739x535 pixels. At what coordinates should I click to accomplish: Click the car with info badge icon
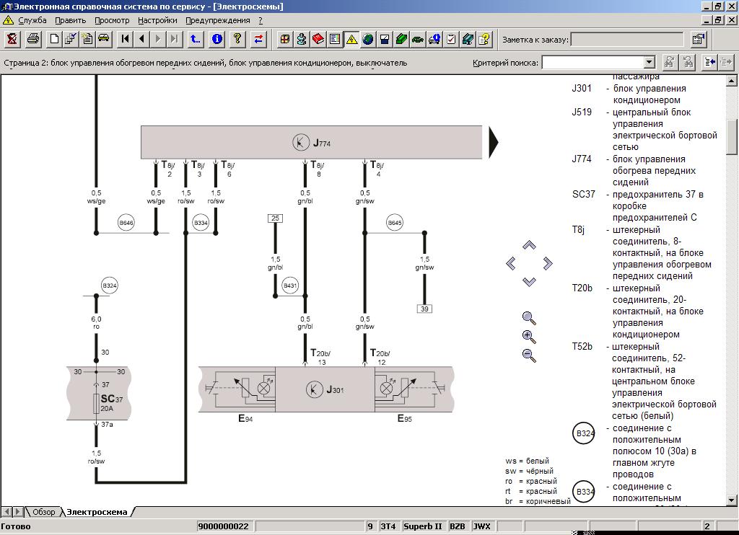coord(434,39)
